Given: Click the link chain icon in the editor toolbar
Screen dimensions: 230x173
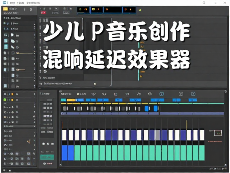Looking at the screenshot, I should [104, 94].
